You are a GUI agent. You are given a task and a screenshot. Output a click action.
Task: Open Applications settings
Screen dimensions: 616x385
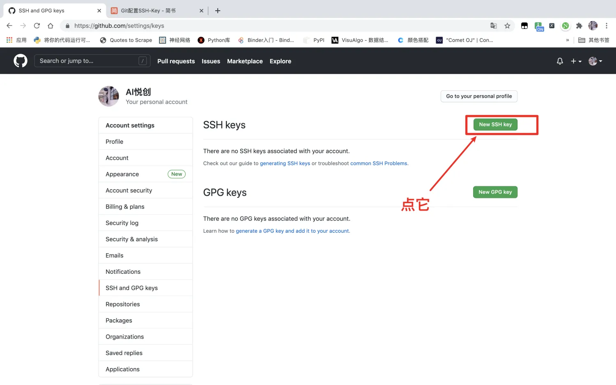[x=146, y=369]
